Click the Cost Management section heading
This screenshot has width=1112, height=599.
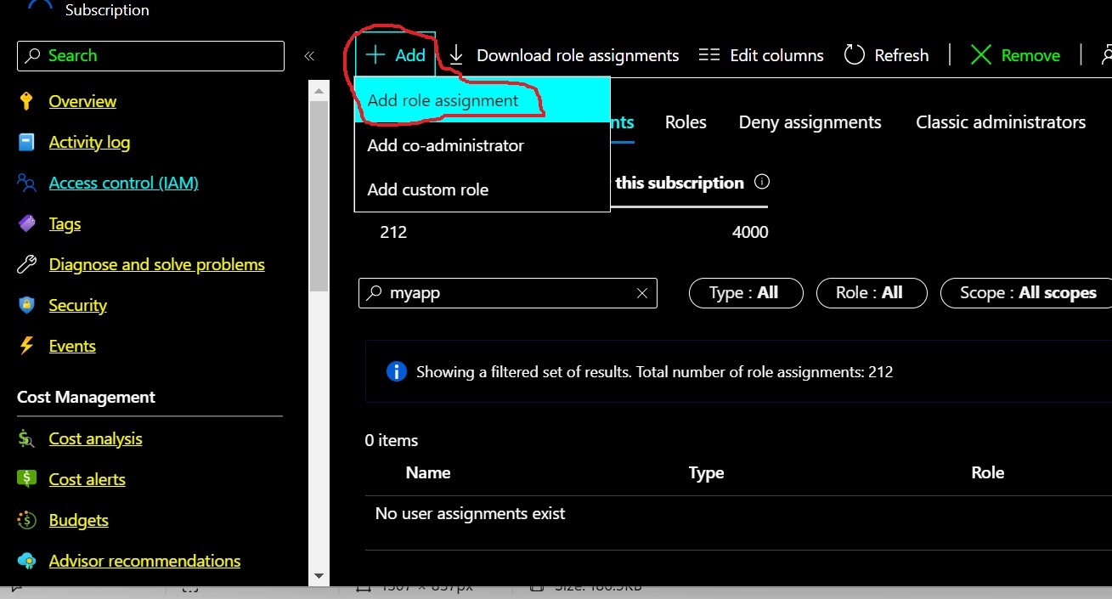[x=86, y=397]
